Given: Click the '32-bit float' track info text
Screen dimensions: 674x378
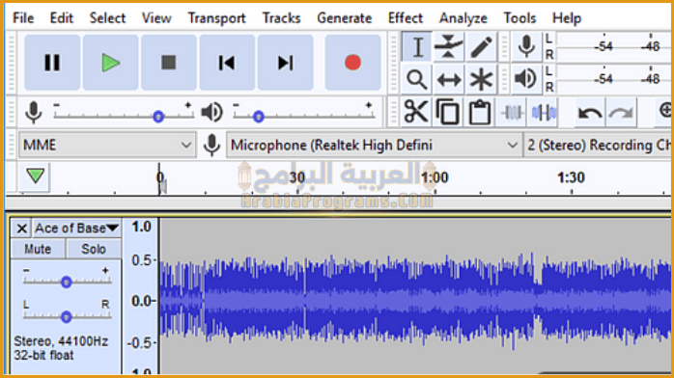Looking at the screenshot, I should (x=43, y=355).
